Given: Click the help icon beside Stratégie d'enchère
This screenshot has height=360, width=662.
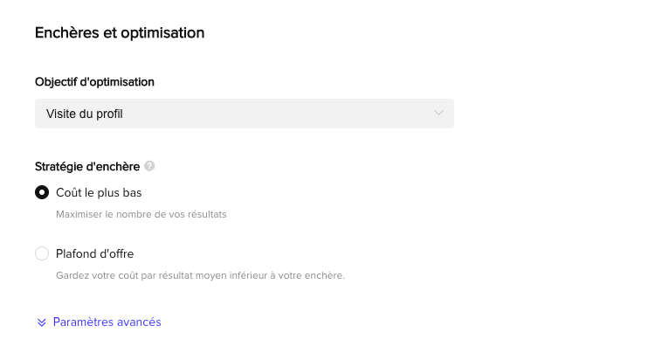Looking at the screenshot, I should pyautogui.click(x=149, y=166).
